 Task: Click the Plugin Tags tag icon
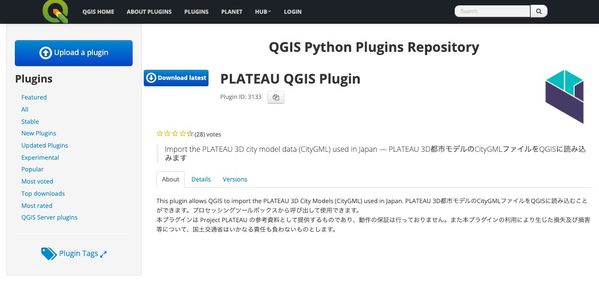pyautogui.click(x=49, y=254)
